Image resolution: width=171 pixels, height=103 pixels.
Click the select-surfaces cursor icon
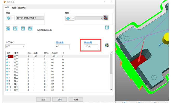coord(8,28)
